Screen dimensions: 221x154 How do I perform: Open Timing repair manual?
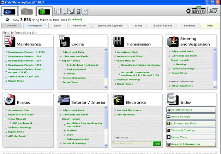pos(71,74)
